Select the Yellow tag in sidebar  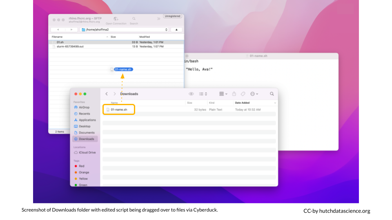[x=83, y=178]
